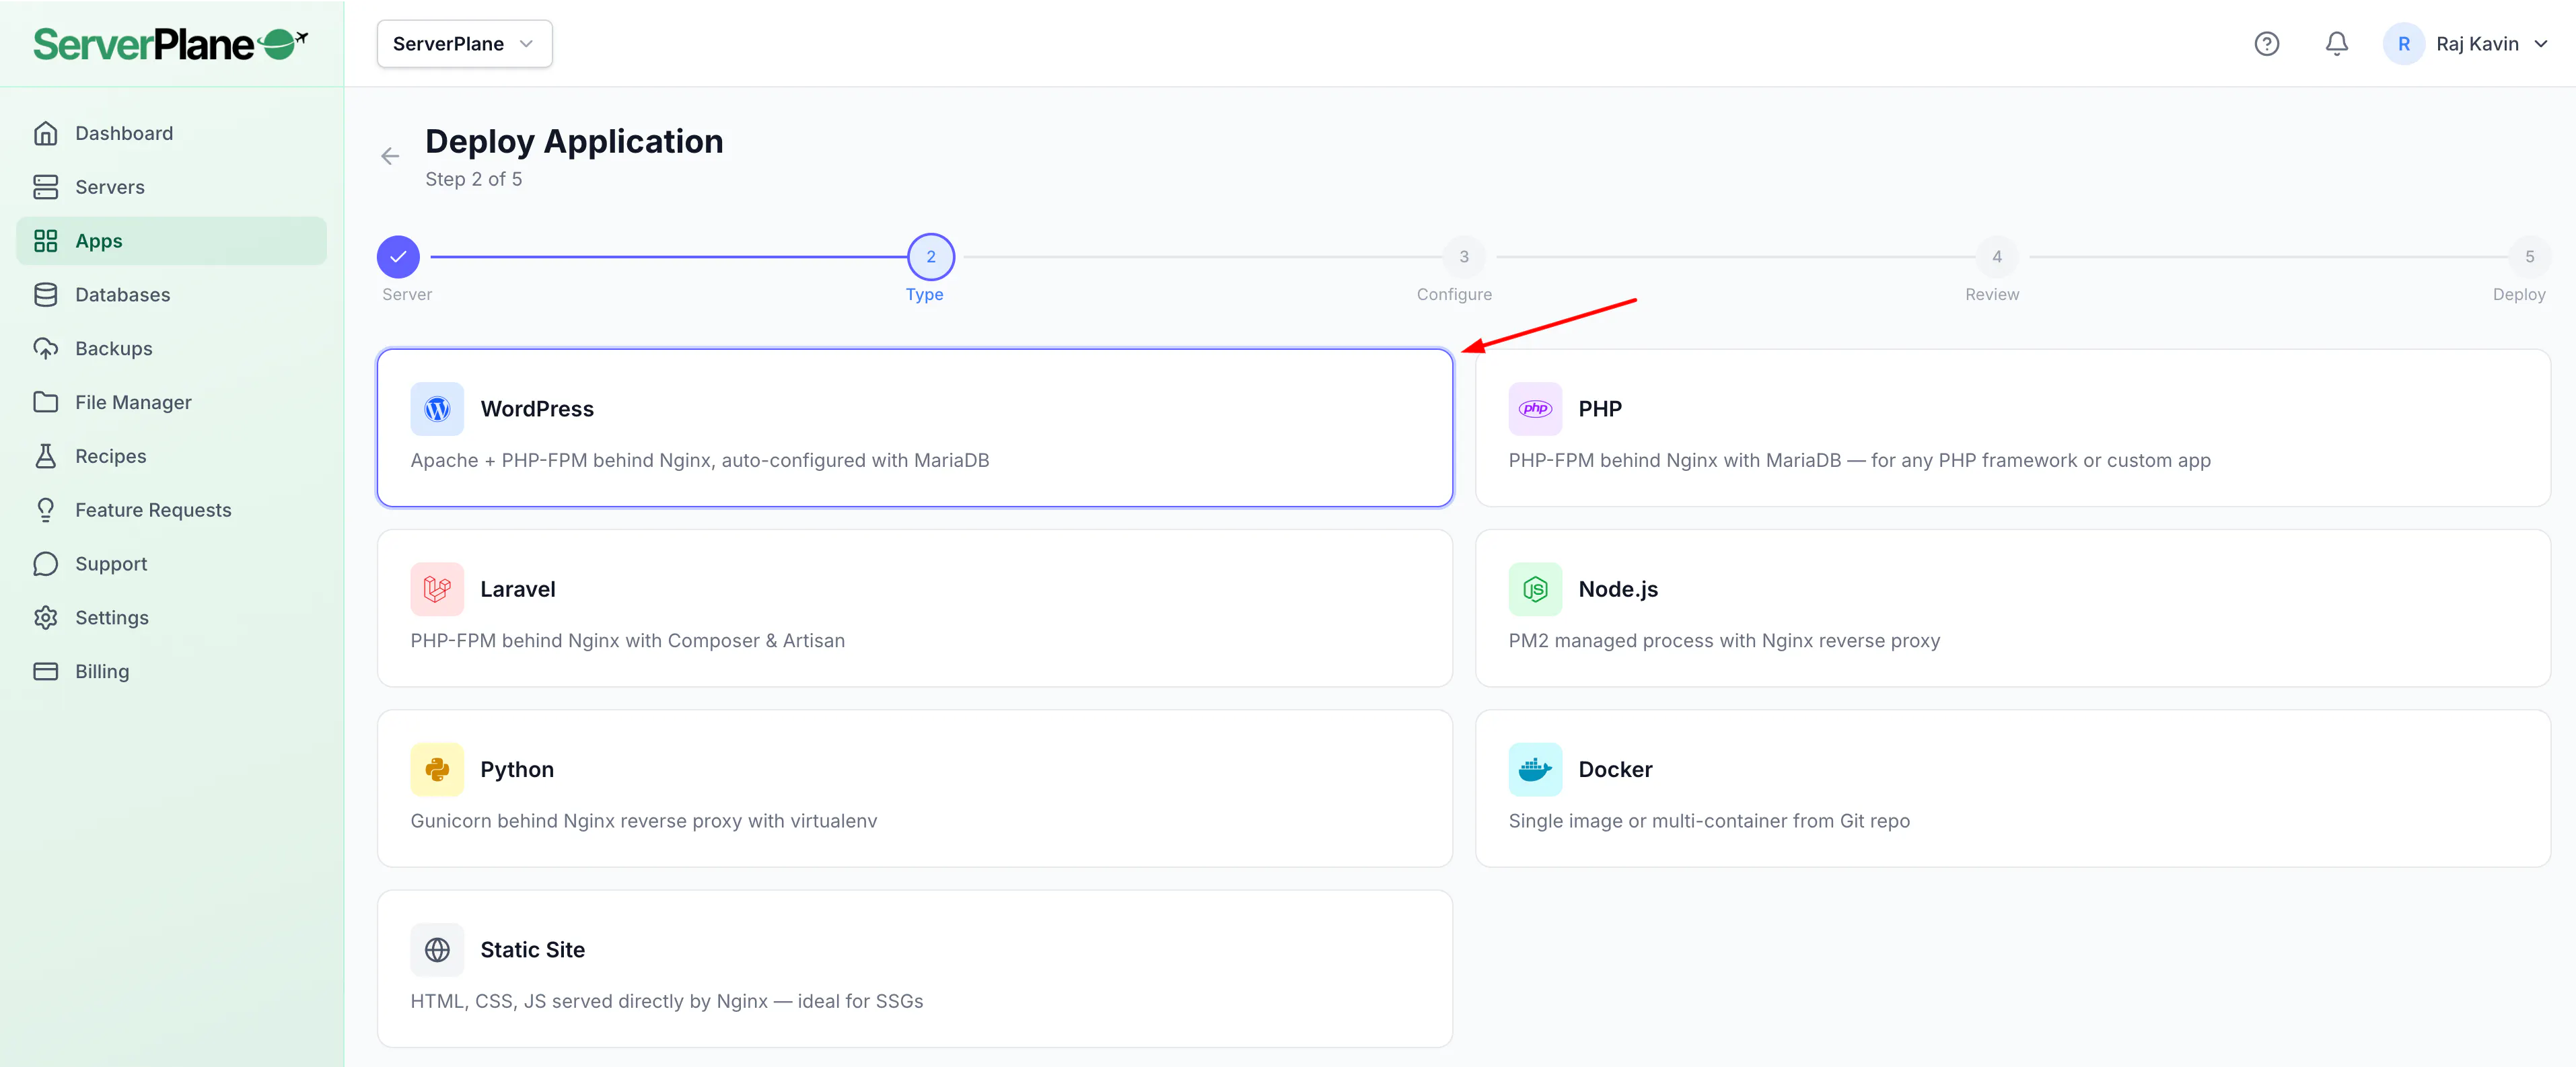Screen dimensions: 2576x1067
Task: Click the Settings gear icon
Action: 46,618
